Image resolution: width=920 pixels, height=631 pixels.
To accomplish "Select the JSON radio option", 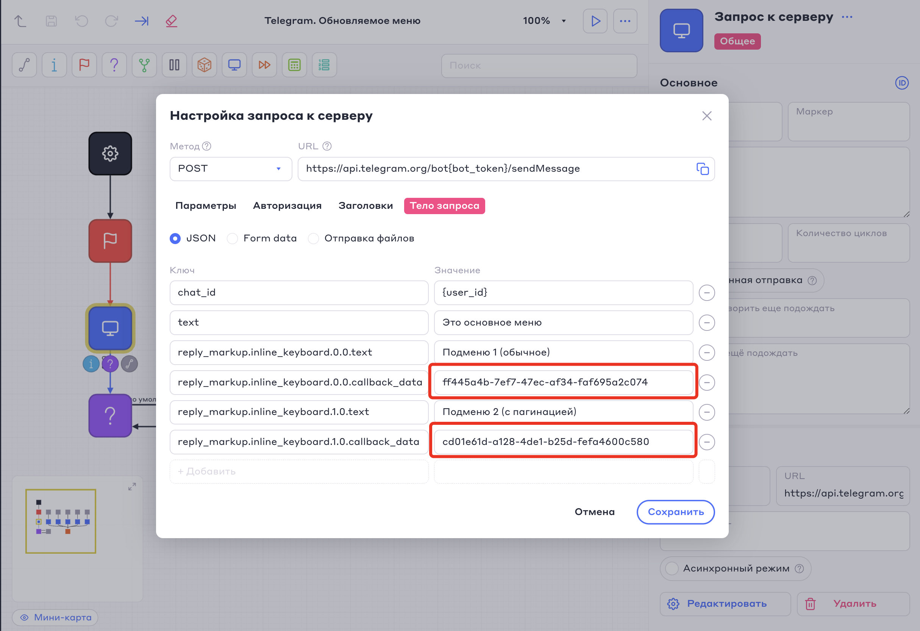I will tap(175, 238).
